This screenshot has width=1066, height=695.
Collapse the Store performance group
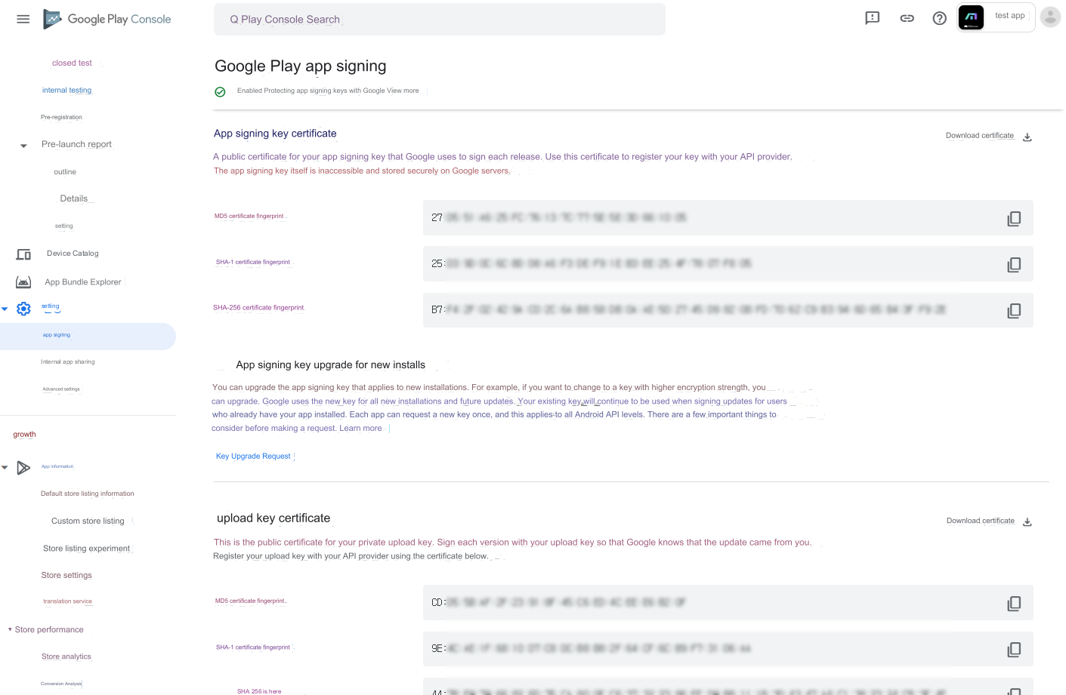pyautogui.click(x=10, y=629)
